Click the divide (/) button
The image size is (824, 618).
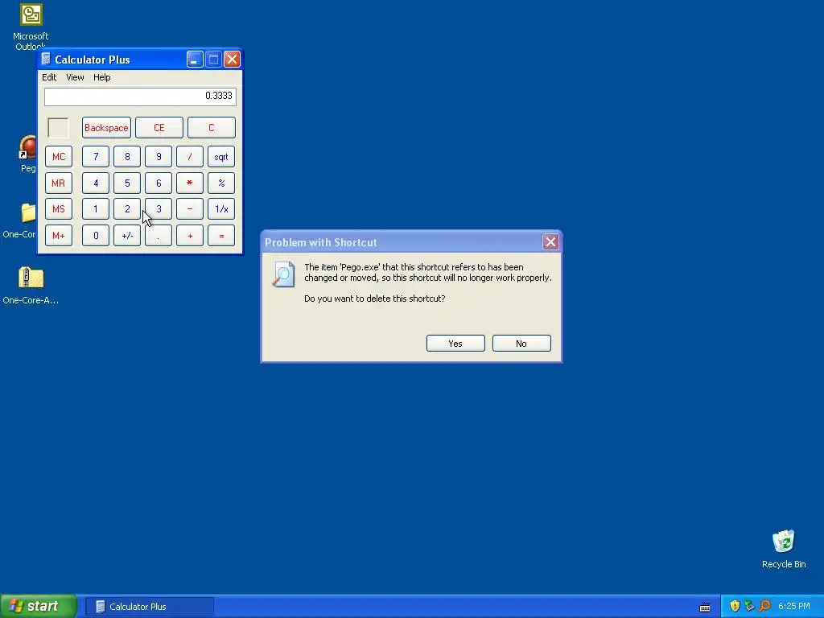190,157
